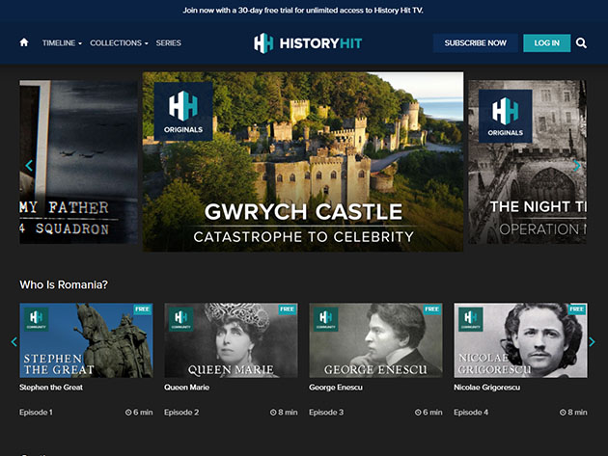Open the Queen Marie thumbnail

pos(231,340)
